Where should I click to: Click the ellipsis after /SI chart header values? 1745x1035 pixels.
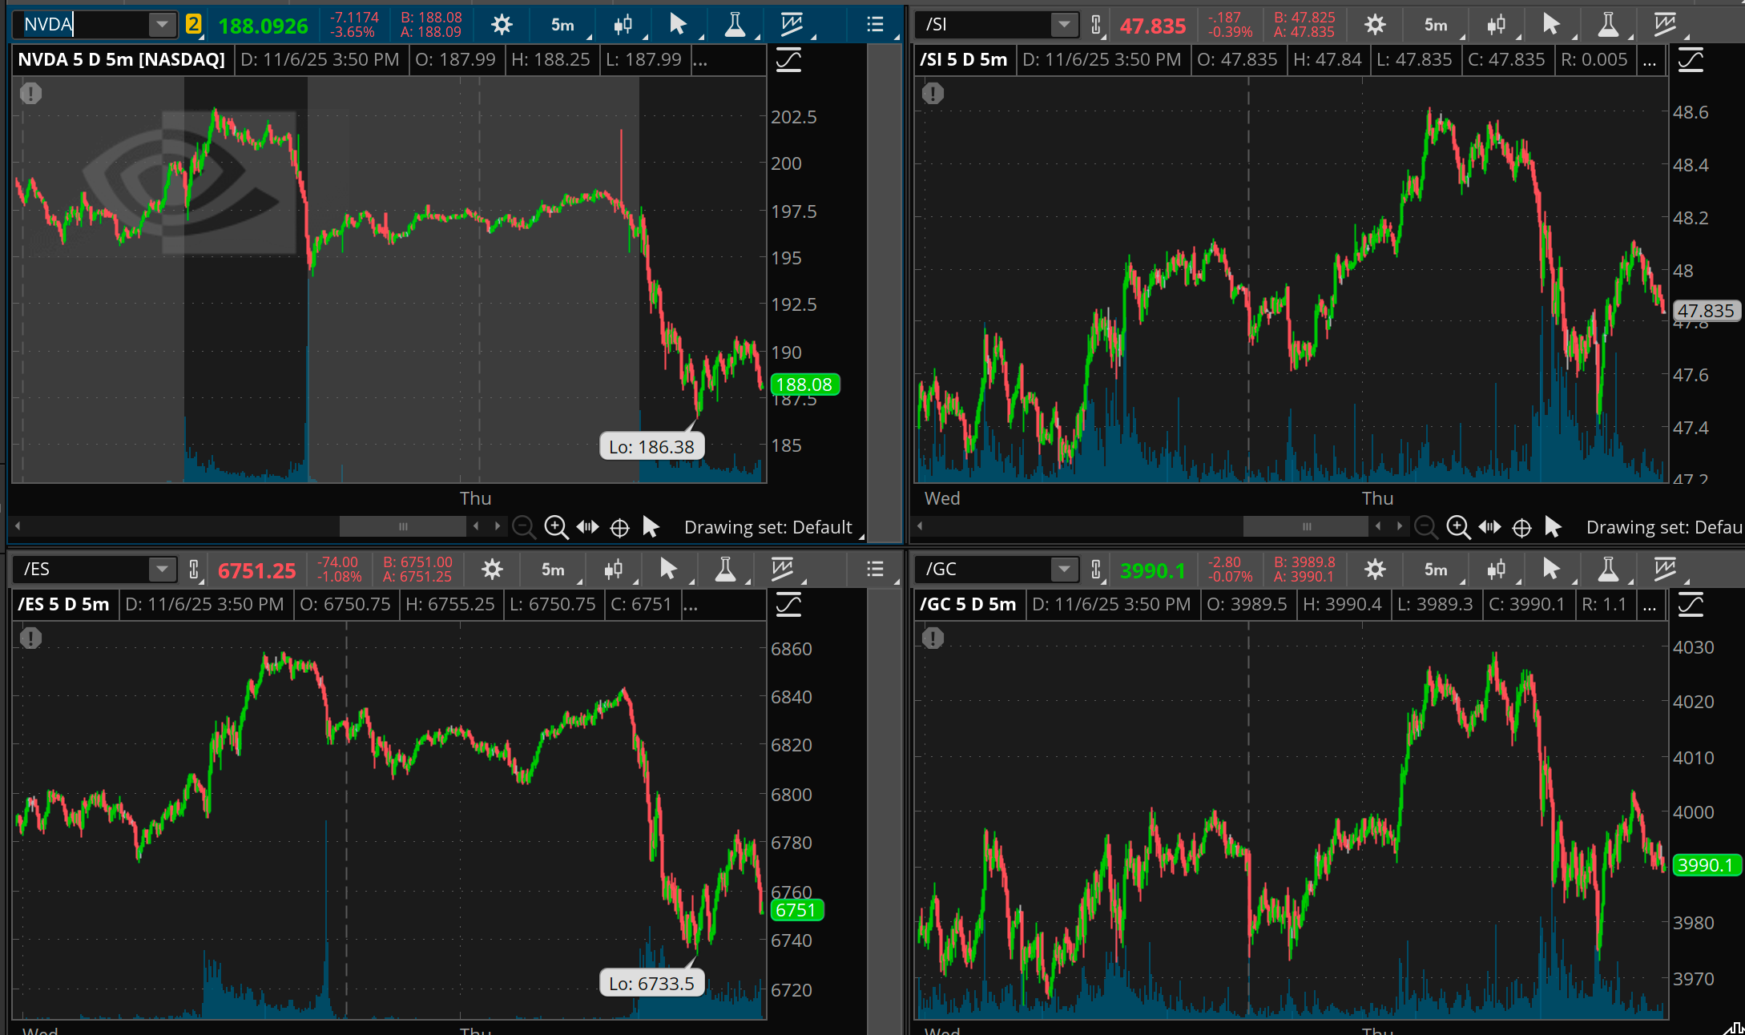click(x=1649, y=60)
